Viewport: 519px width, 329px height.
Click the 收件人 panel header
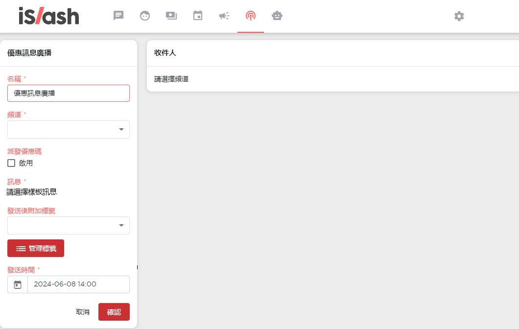[165, 53]
